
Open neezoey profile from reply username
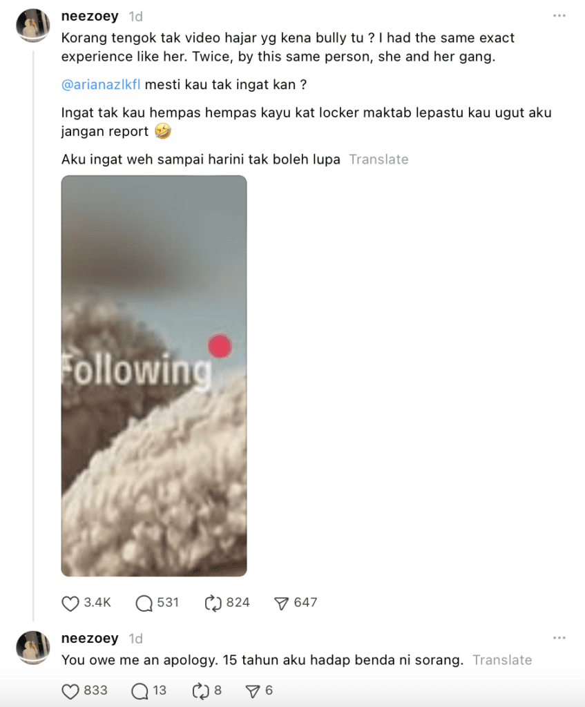(90, 639)
